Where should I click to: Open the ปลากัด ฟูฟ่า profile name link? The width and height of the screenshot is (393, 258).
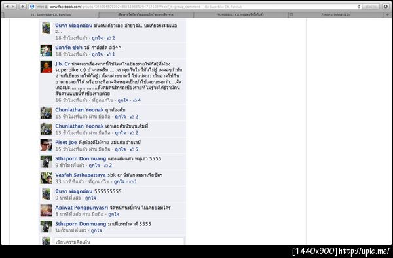[69, 48]
